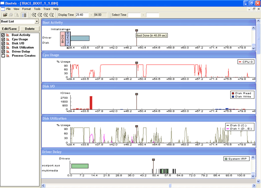Click Boot Activity panel scroll down arrow
Image resolution: width=261 pixels, height=188 pixels.
253,48
